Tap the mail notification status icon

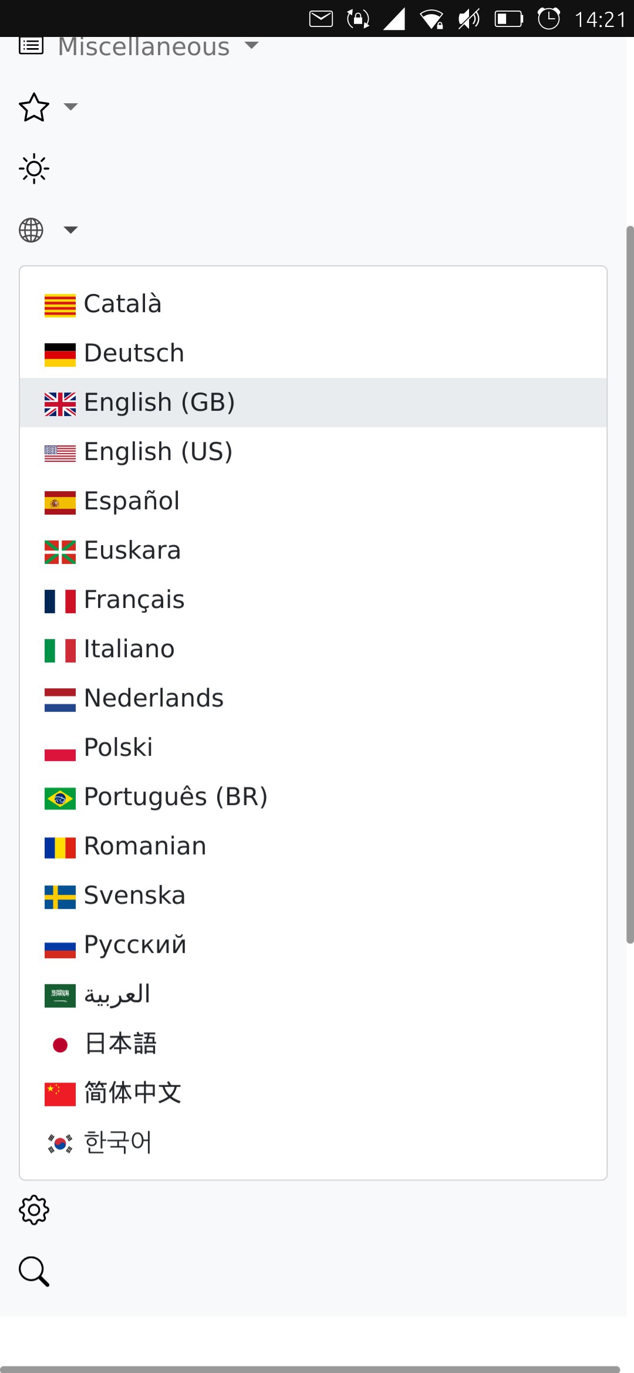coord(321,19)
